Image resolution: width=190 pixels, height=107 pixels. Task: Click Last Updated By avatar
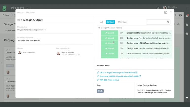coord(59,54)
